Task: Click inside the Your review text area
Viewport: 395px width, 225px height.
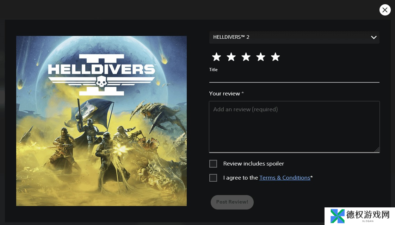Action: tap(294, 127)
